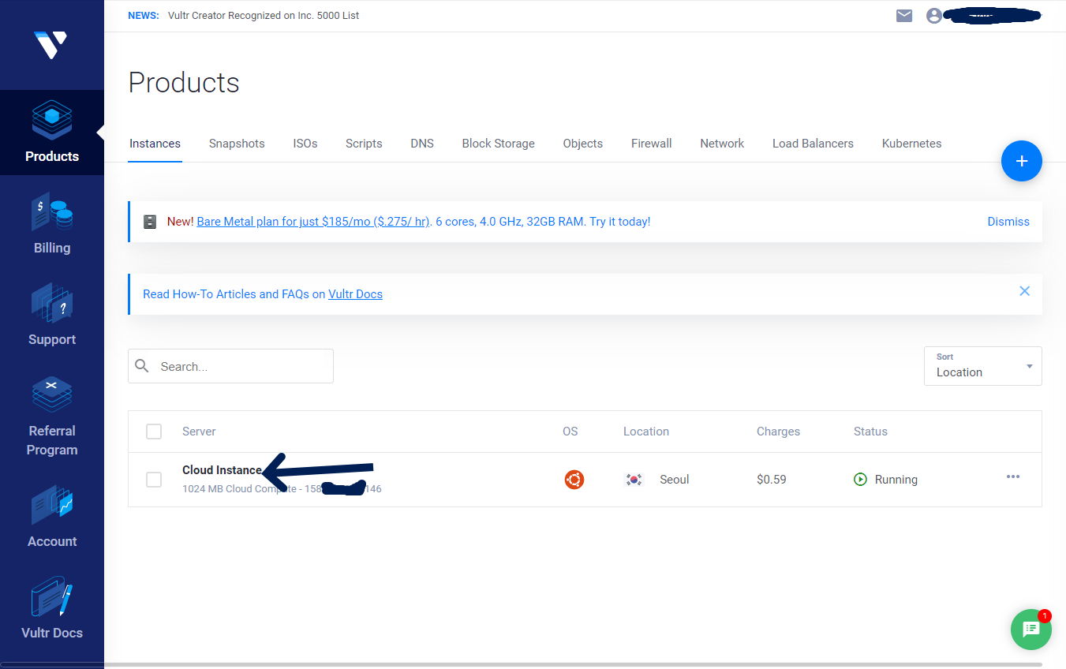Screen dimensions: 1066x669
Task: Open the Cloud Instance server name
Action: [x=222, y=470]
